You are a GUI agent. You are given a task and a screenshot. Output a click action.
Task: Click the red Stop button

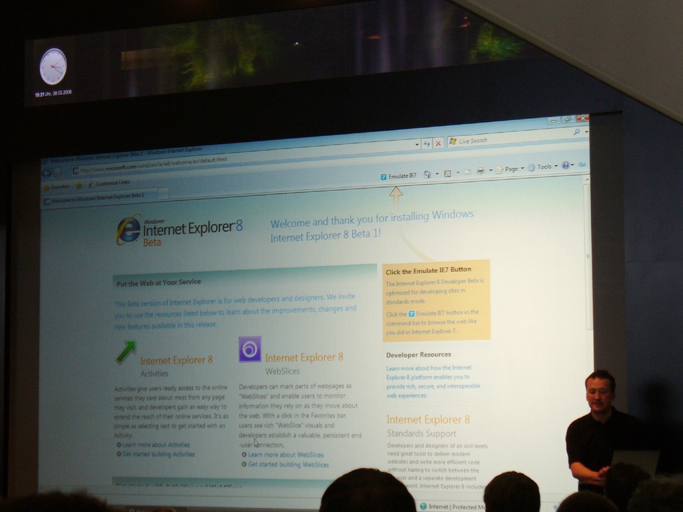[438, 143]
